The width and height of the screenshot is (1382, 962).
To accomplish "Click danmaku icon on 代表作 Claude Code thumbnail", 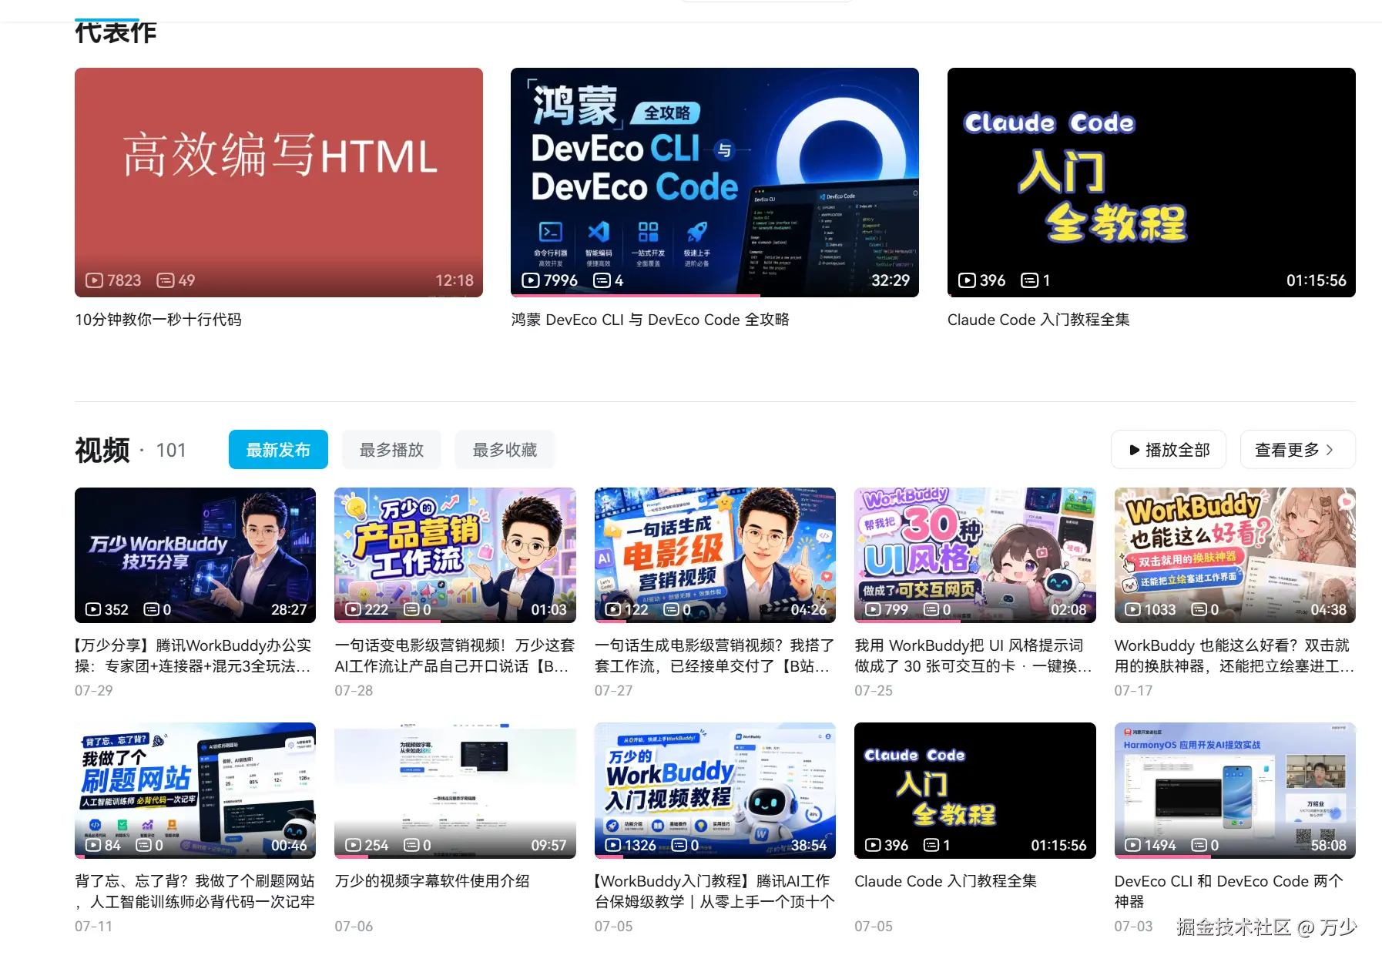I will (1029, 280).
